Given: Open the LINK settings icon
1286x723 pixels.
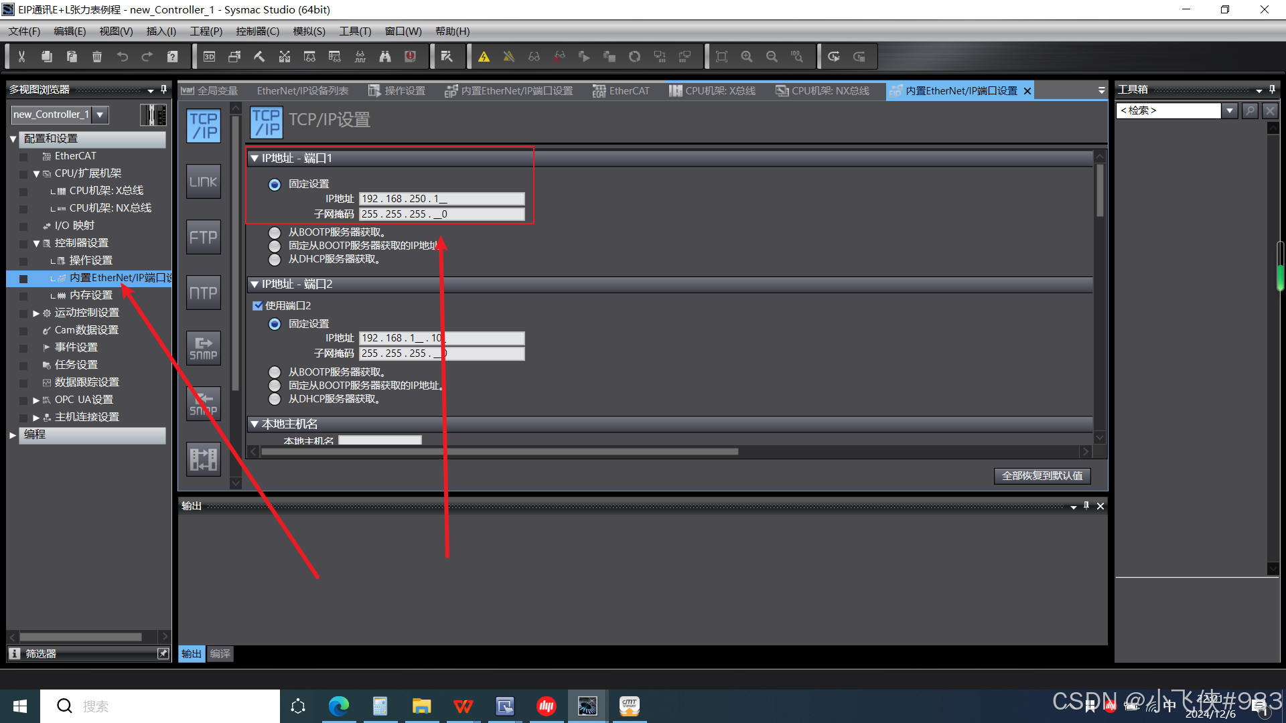Looking at the screenshot, I should coord(203,181).
